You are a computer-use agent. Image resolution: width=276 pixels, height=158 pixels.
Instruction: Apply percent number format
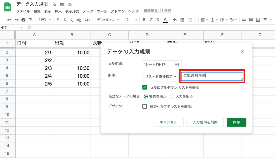[x=65, y=20]
